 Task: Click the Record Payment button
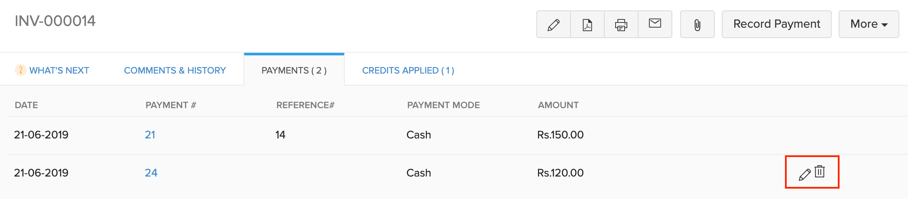[x=776, y=24]
